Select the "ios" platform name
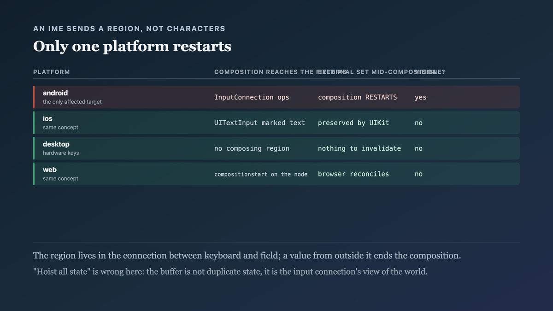 tap(47, 119)
